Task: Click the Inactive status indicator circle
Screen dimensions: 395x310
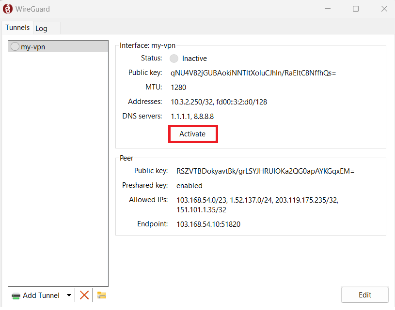Action: 174,59
